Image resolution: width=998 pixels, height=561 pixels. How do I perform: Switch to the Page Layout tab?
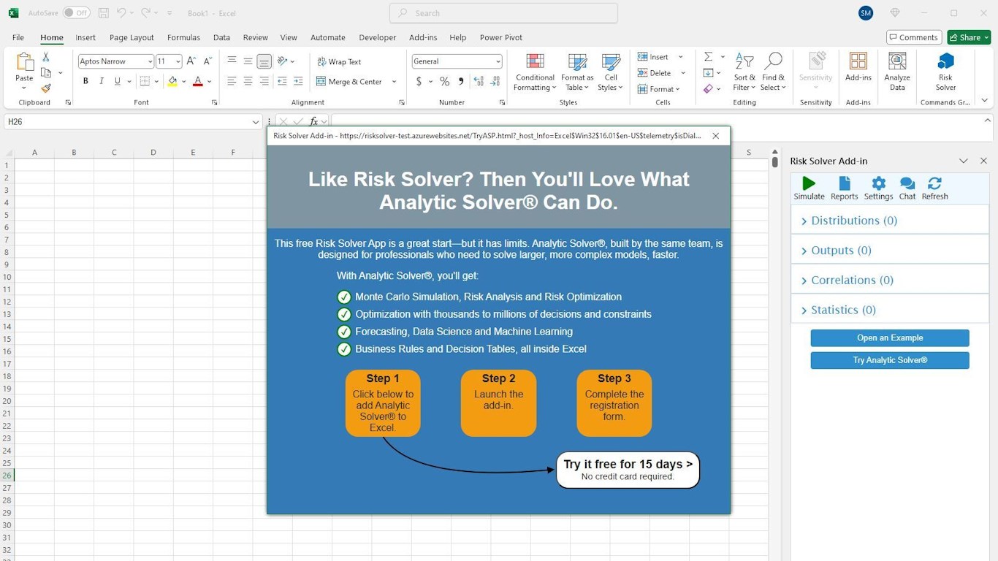(132, 37)
